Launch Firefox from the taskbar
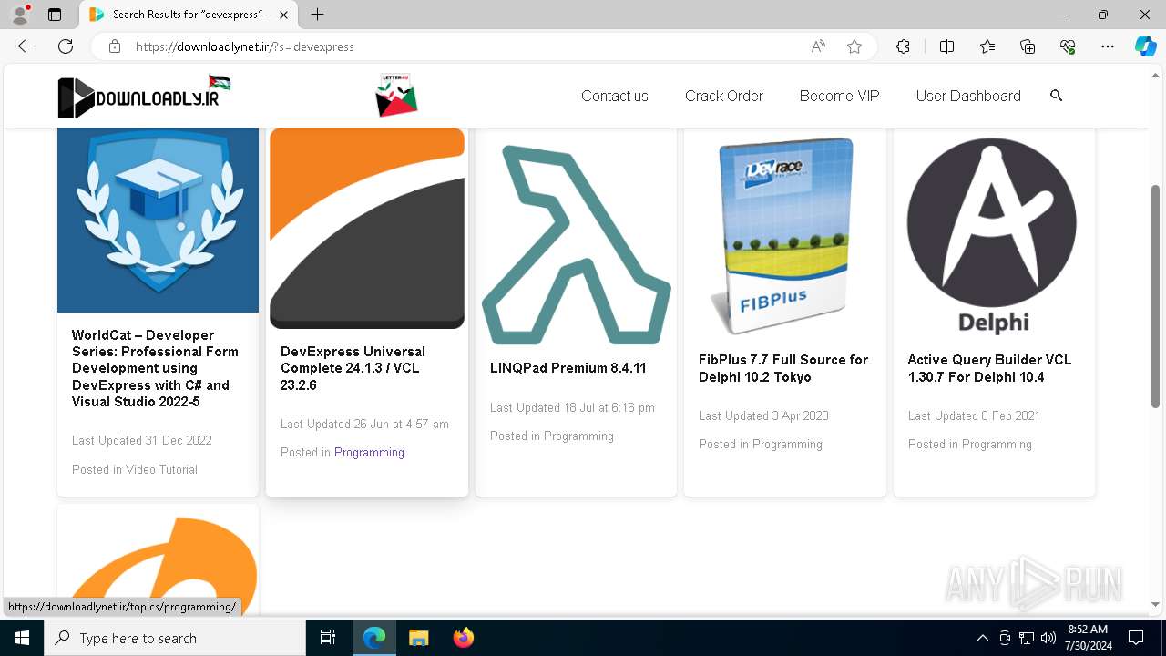1166x656 pixels. click(463, 638)
